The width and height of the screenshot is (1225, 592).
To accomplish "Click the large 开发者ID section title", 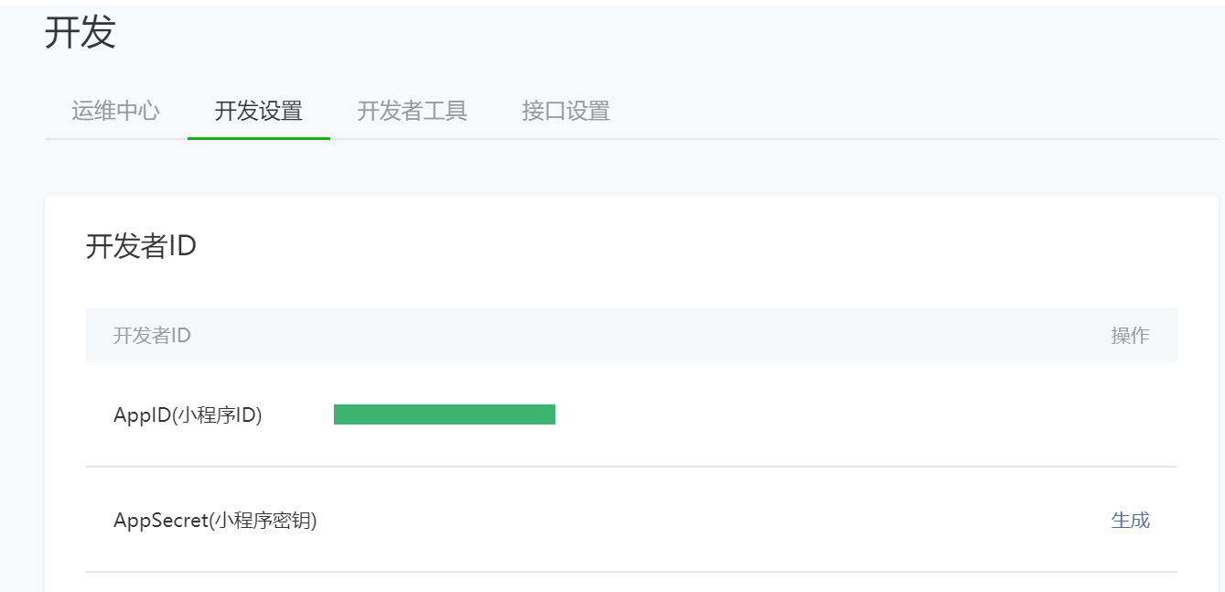I will click(x=141, y=246).
